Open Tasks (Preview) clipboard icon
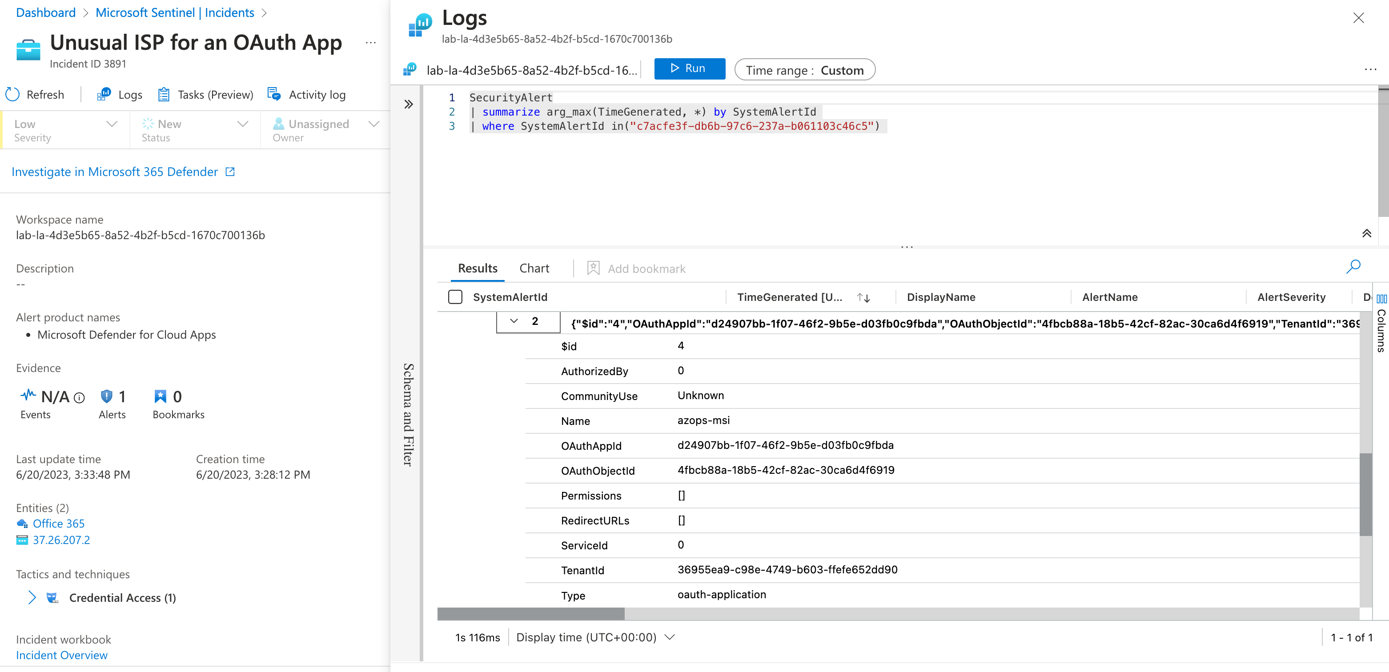1389x672 pixels. (164, 94)
